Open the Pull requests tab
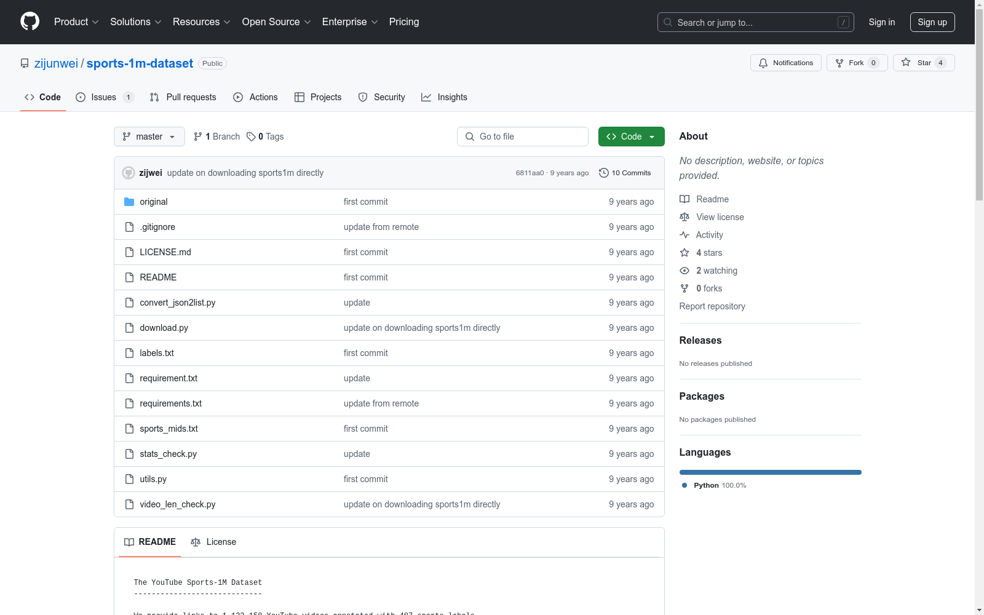Image resolution: width=984 pixels, height=615 pixels. [183, 97]
